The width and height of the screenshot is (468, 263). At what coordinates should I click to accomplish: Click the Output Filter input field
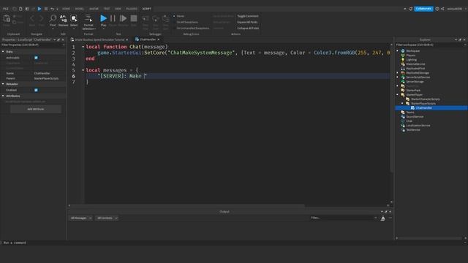[343, 218]
